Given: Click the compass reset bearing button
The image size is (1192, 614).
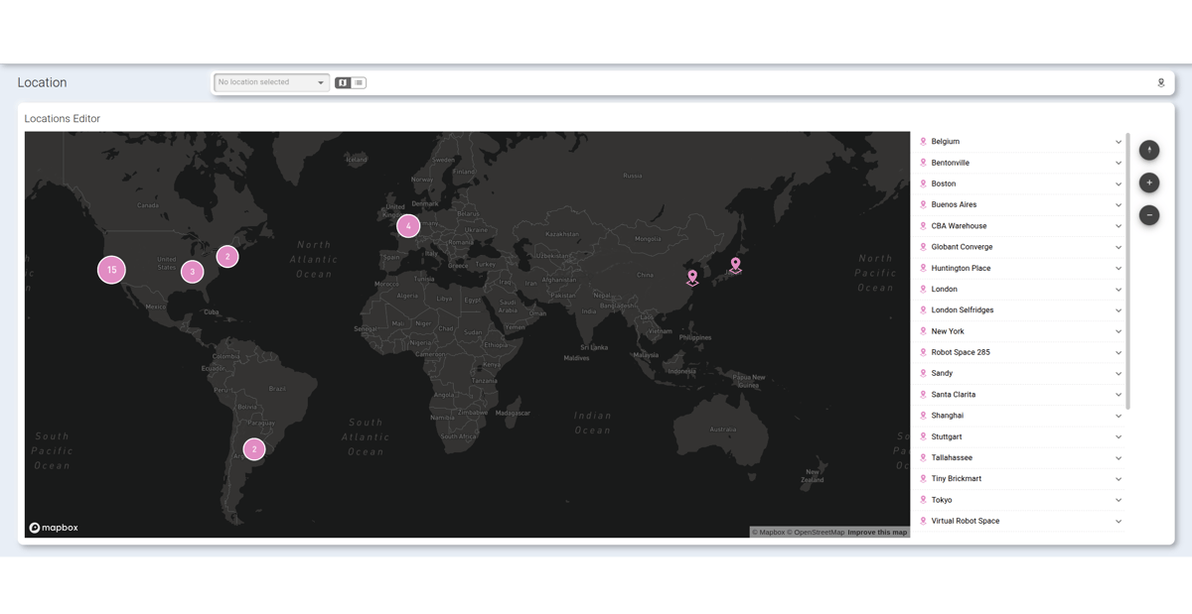Looking at the screenshot, I should pyautogui.click(x=1149, y=150).
